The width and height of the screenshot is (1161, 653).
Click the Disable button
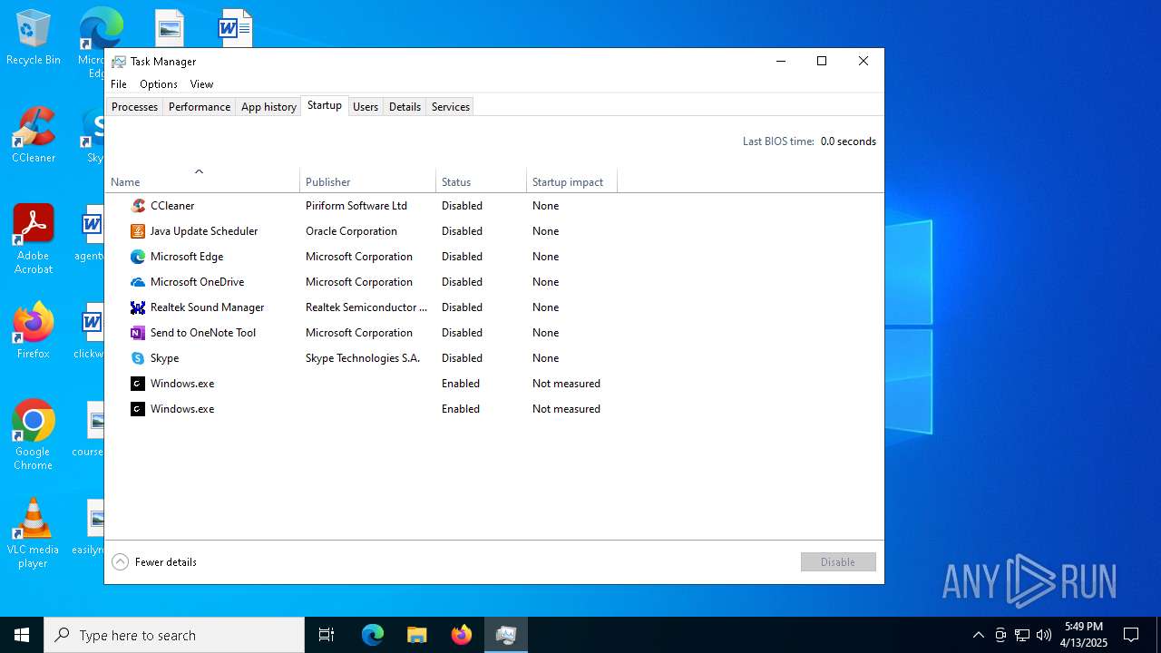(838, 562)
